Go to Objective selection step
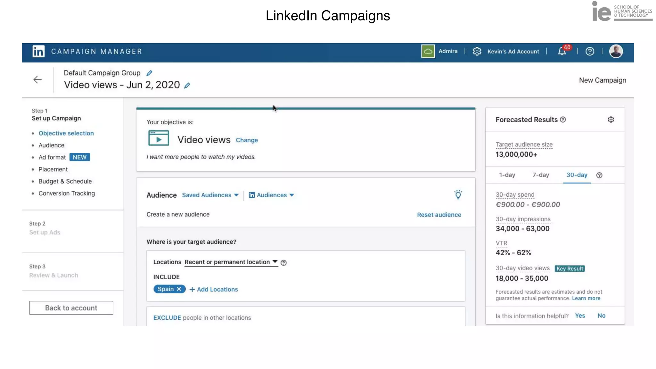Image resolution: width=656 pixels, height=369 pixels. point(66,133)
